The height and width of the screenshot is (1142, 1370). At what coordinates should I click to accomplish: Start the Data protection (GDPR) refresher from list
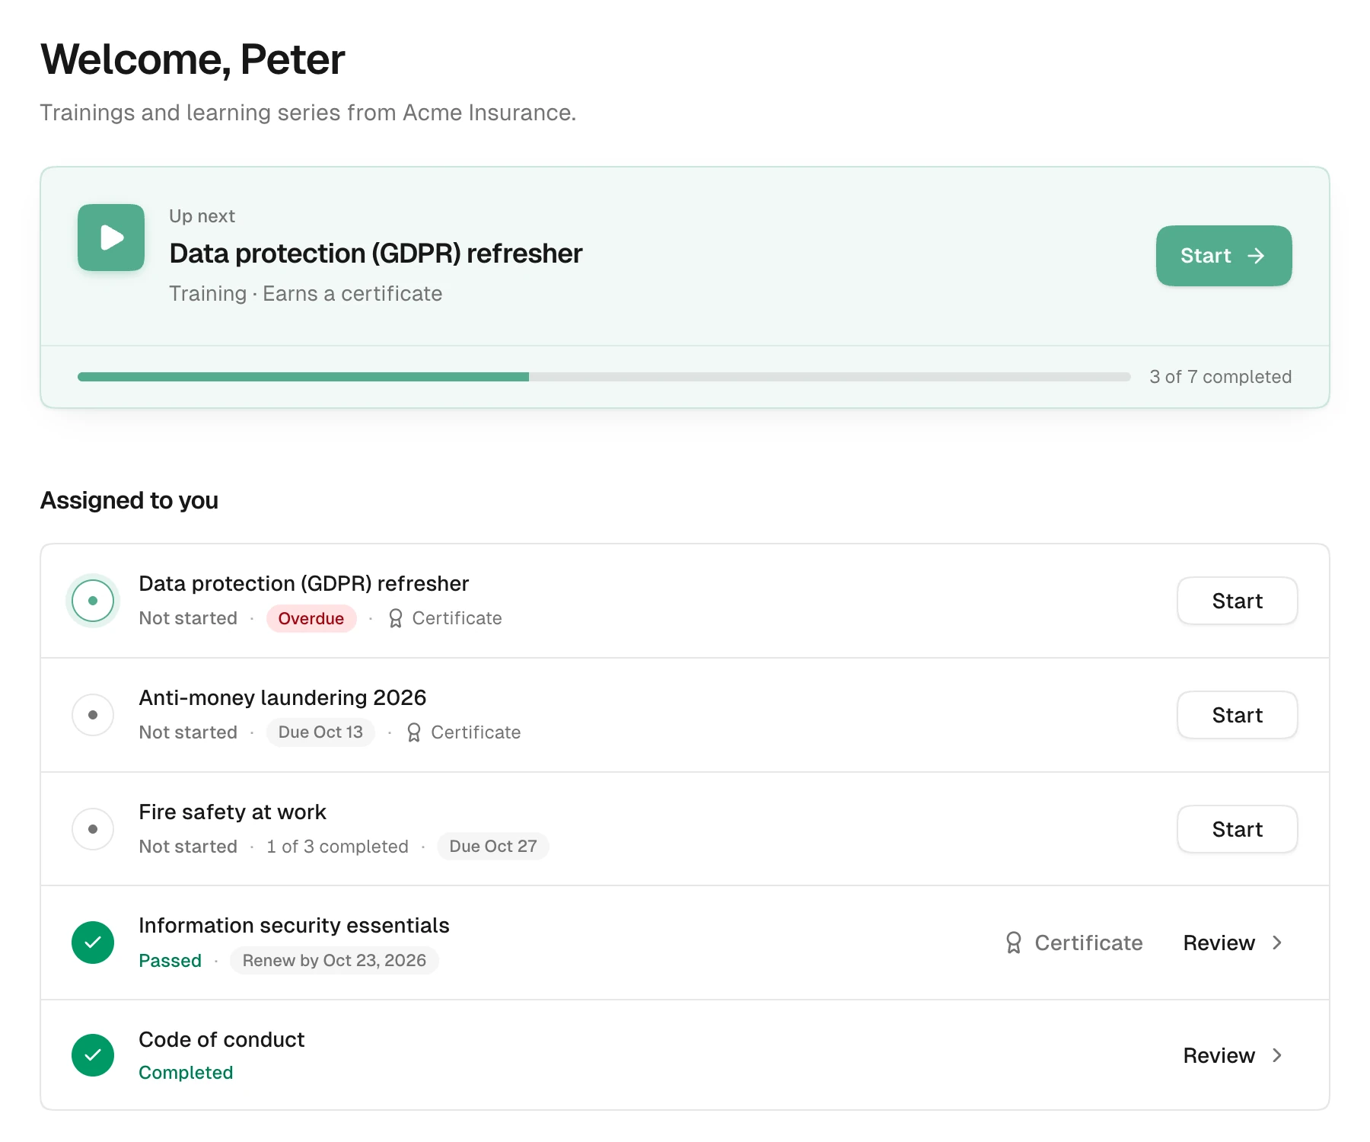(x=1238, y=601)
